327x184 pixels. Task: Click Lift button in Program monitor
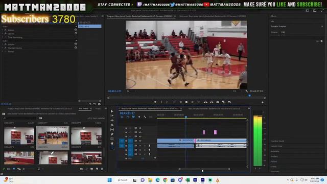point(205,102)
